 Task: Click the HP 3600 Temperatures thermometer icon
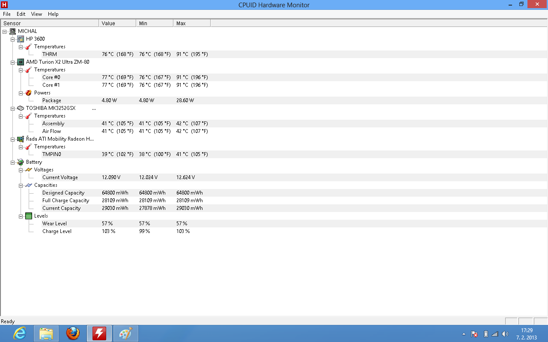click(29, 47)
